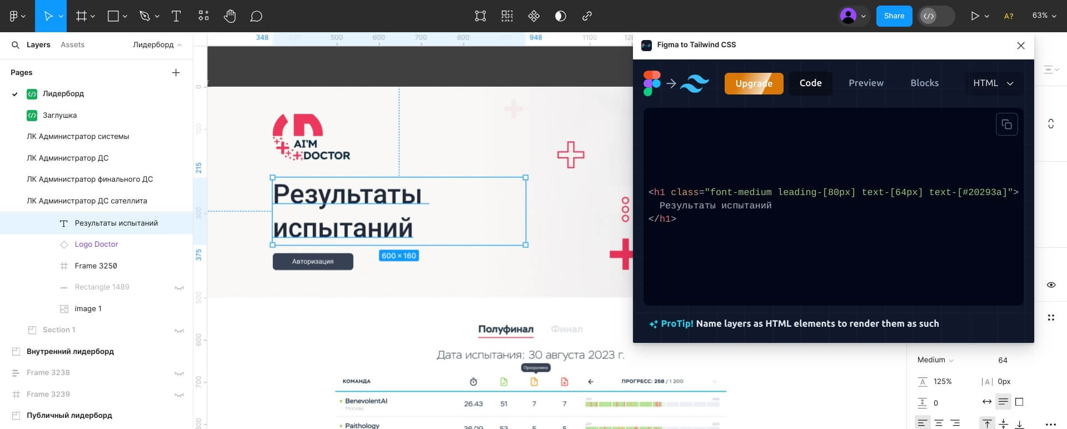The image size is (1067, 429).
Task: Open the HTML output format dropdown
Action: 993,83
